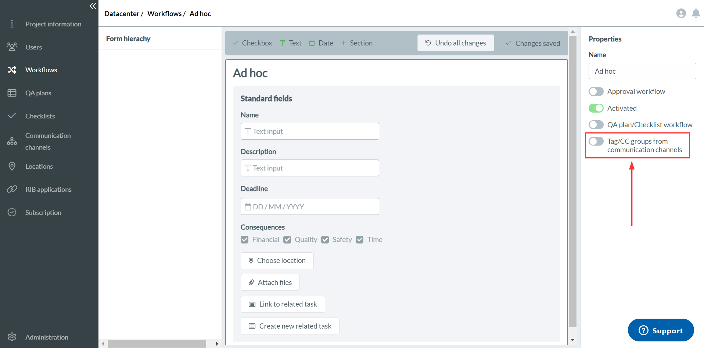Screen dimensions: 704x348
Task: Click the Name field in Properties
Action: pos(642,71)
